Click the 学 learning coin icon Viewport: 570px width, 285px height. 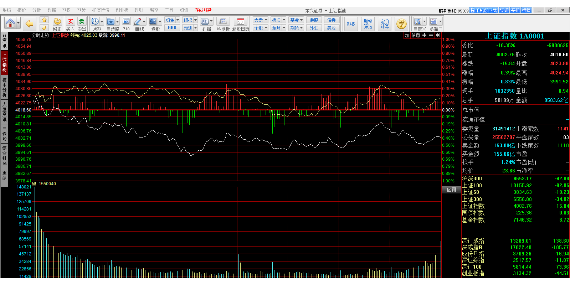[401, 24]
